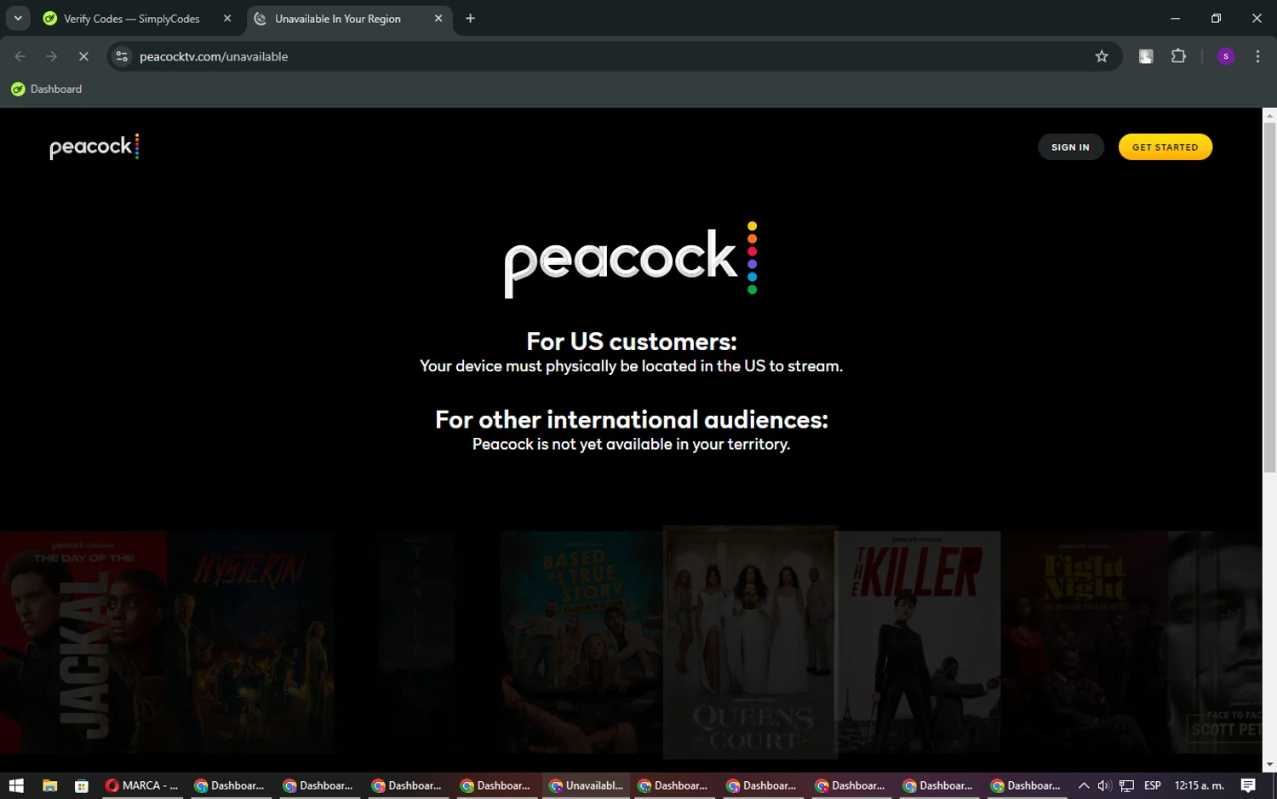Click the Hysteria! show poster
1277x799 pixels.
tap(250, 643)
